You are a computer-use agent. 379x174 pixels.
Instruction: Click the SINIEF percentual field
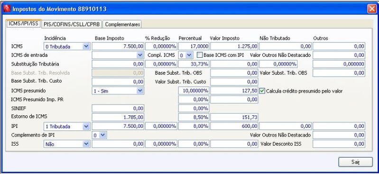(194, 108)
